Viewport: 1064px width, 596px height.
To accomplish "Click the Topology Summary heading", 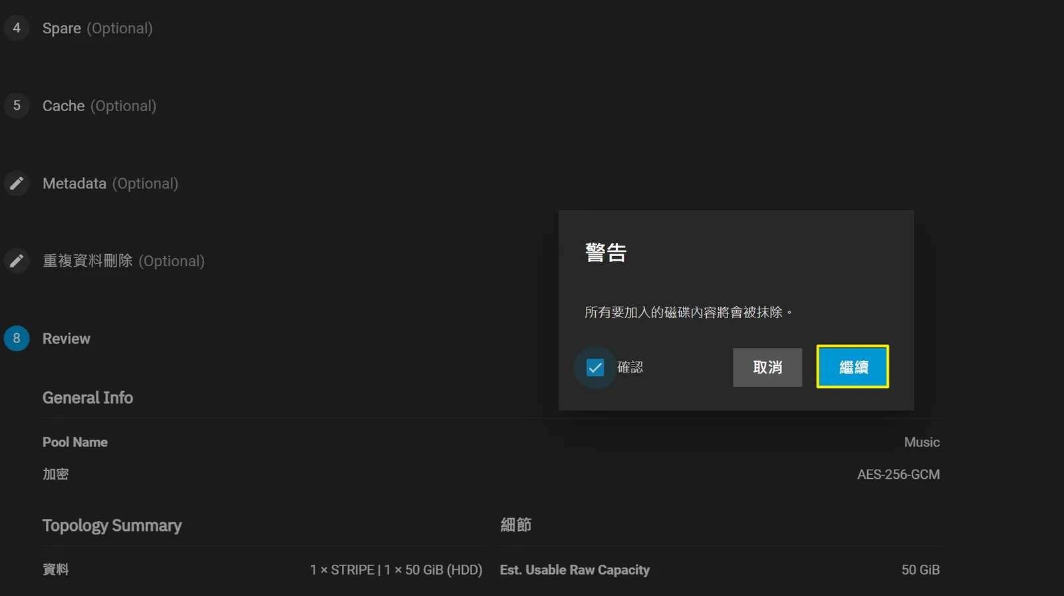I will [x=112, y=525].
